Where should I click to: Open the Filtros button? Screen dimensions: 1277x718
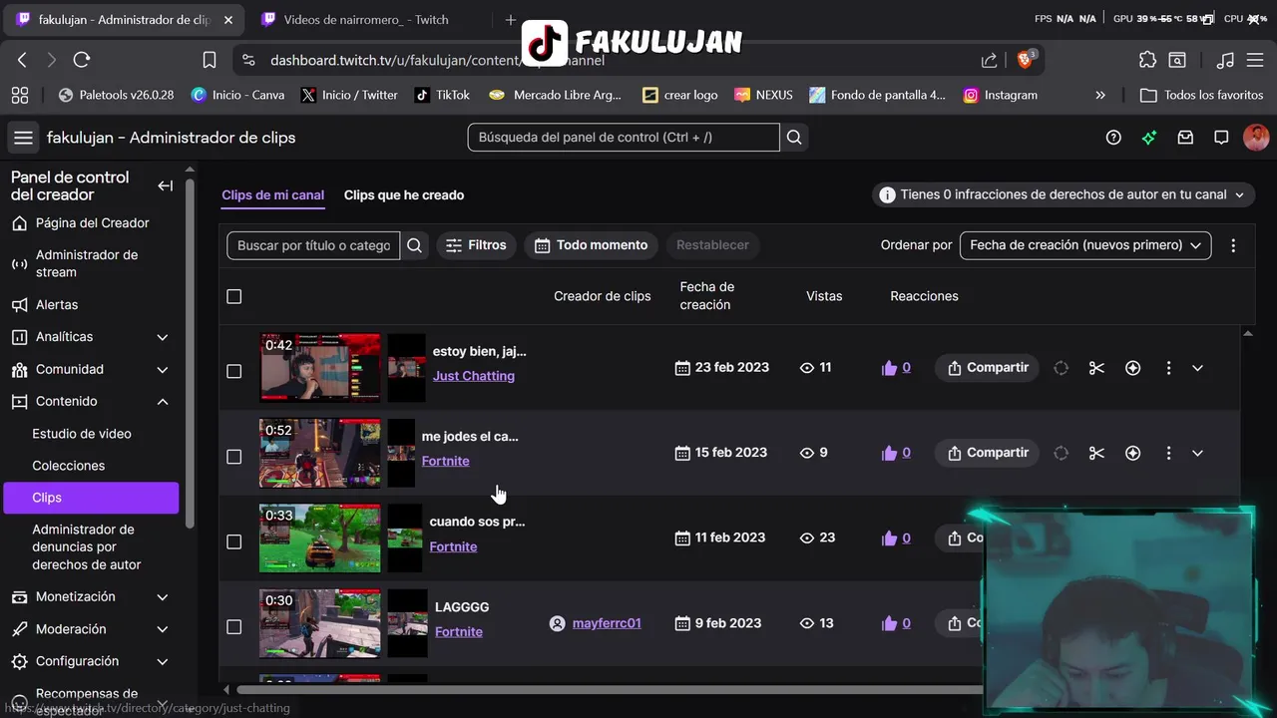[476, 245]
